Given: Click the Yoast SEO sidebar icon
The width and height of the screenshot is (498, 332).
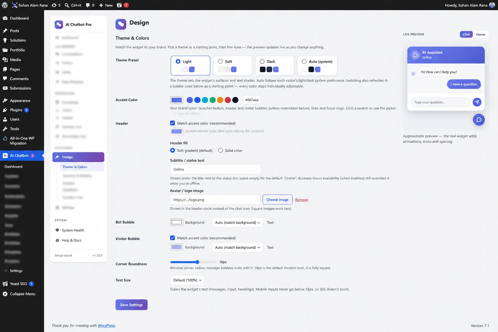Looking at the screenshot, I should pyautogui.click(x=5, y=284).
